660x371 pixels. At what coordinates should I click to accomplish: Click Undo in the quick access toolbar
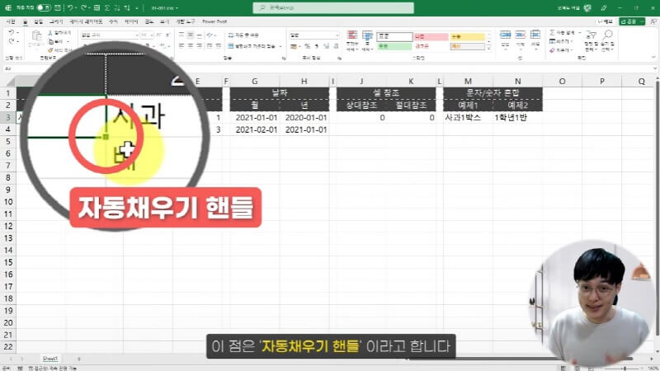click(x=70, y=7)
